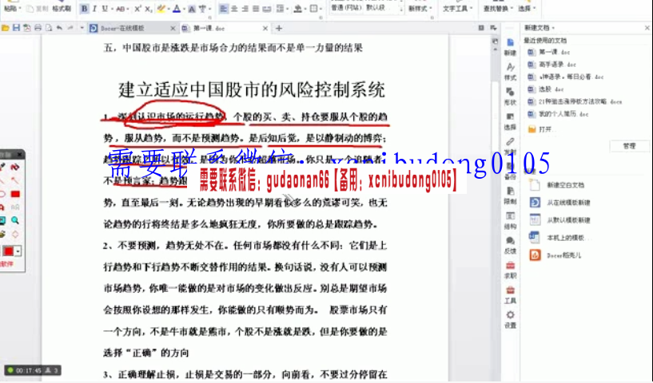Open the 查找替换 dropdown
The image size is (653, 383).
(499, 9)
